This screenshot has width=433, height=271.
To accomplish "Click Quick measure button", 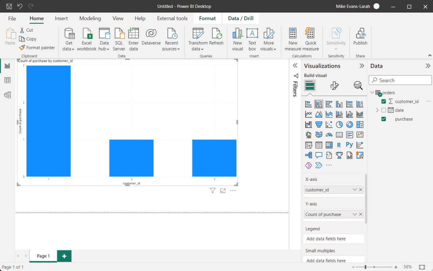I will (311, 39).
